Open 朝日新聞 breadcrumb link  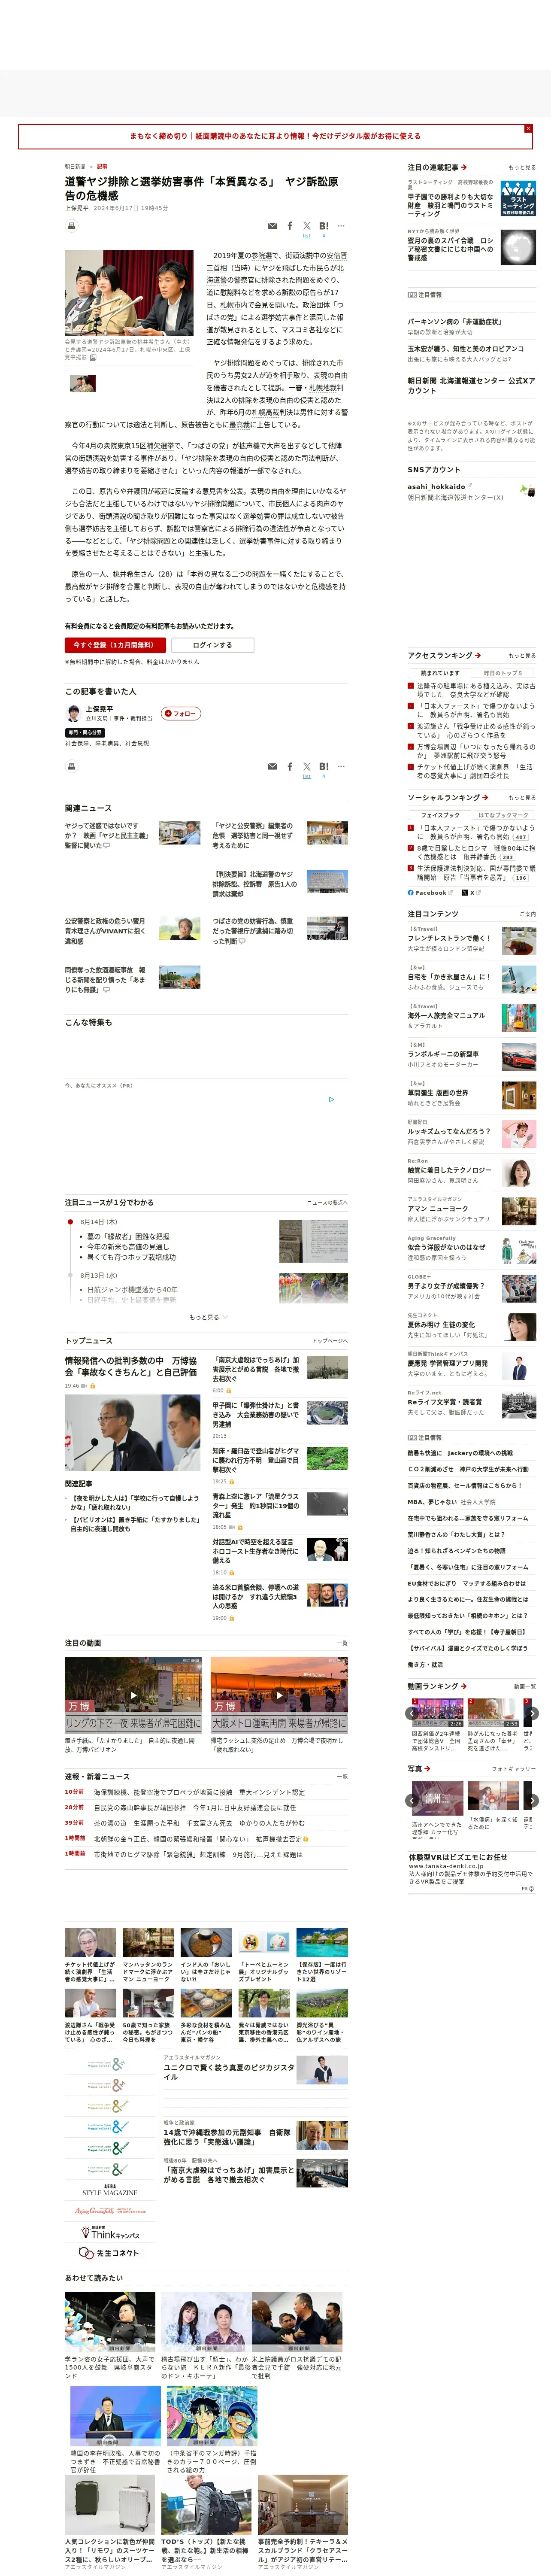coord(75,167)
